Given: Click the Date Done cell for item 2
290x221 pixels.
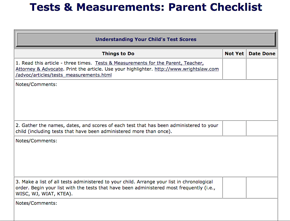Looking at the screenshot, I should coord(262,128).
